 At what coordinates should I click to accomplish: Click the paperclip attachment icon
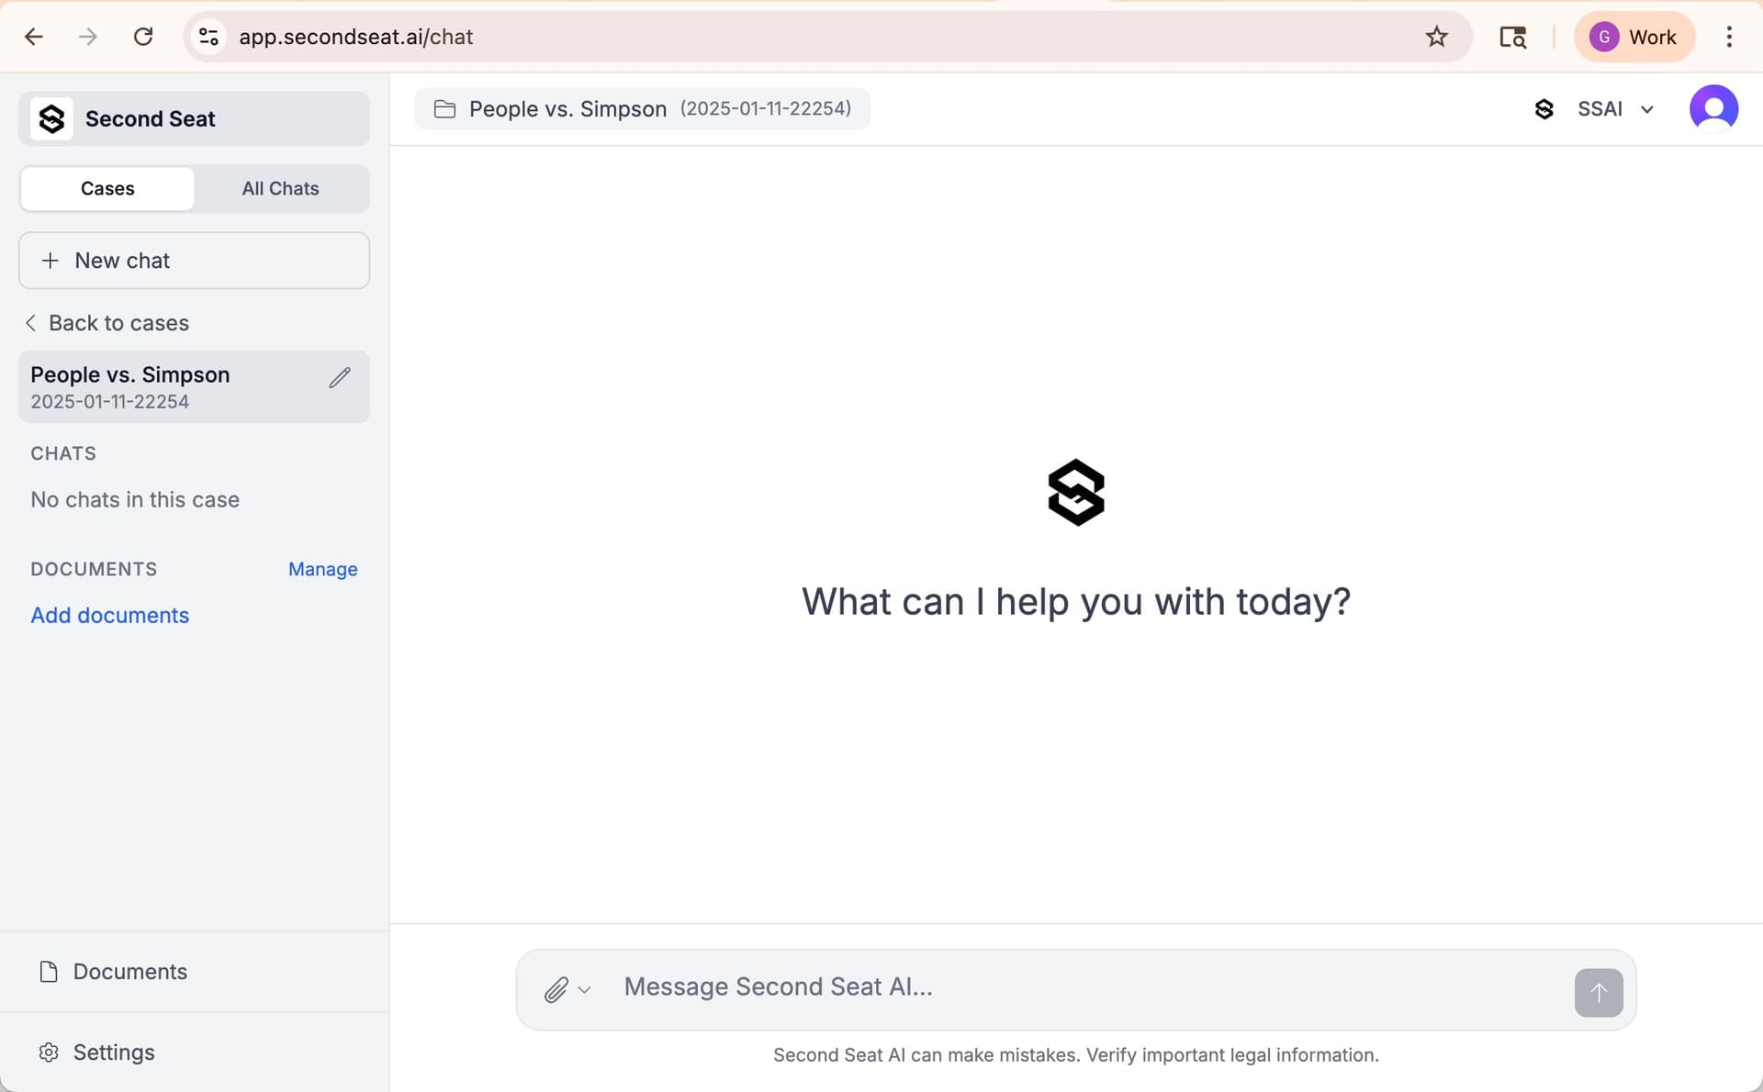[x=556, y=990]
